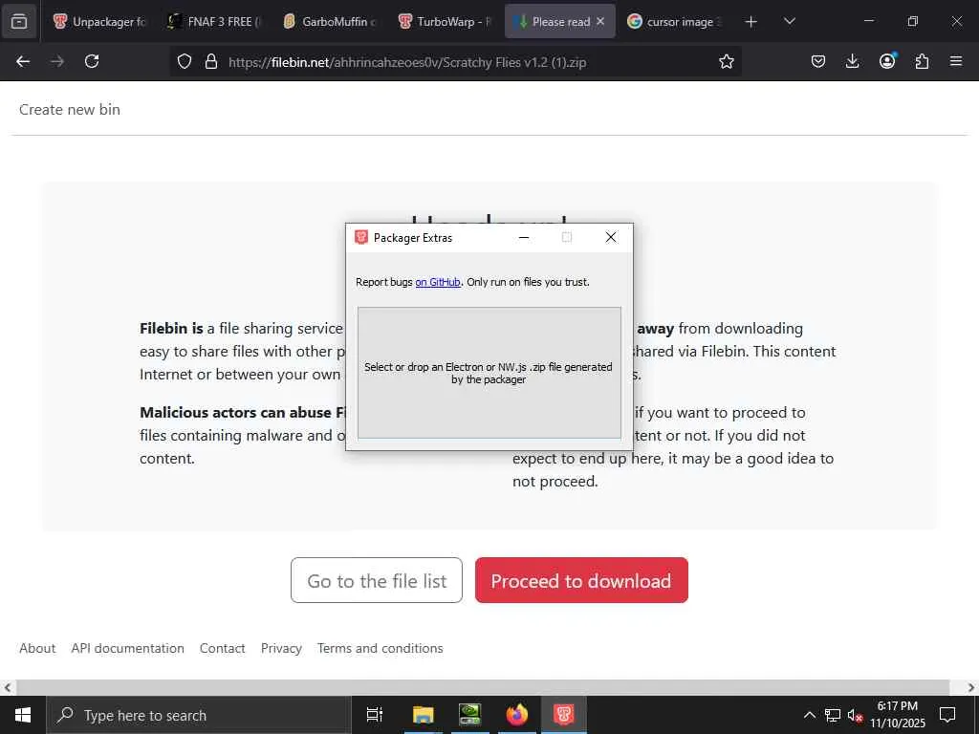Open the Firefox account menu
This screenshot has height=734, width=979.
[x=886, y=61]
